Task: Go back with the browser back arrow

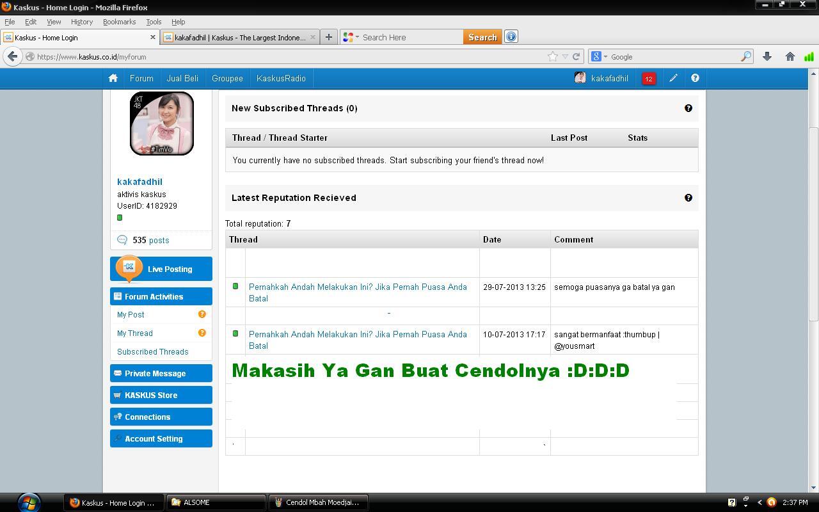Action: pos(12,56)
